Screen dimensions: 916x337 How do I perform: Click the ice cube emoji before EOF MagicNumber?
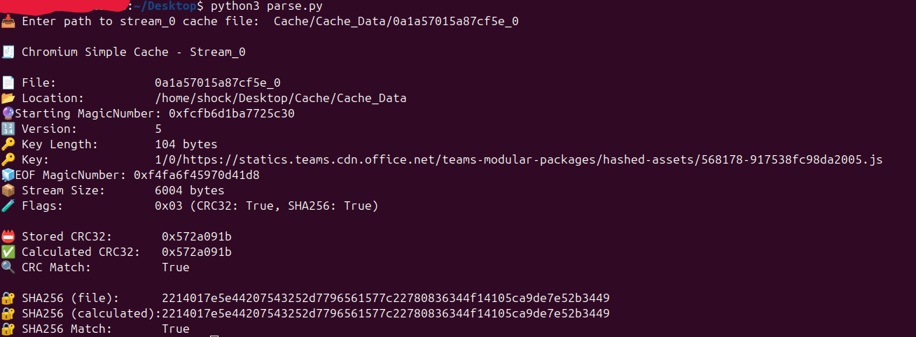[8, 175]
